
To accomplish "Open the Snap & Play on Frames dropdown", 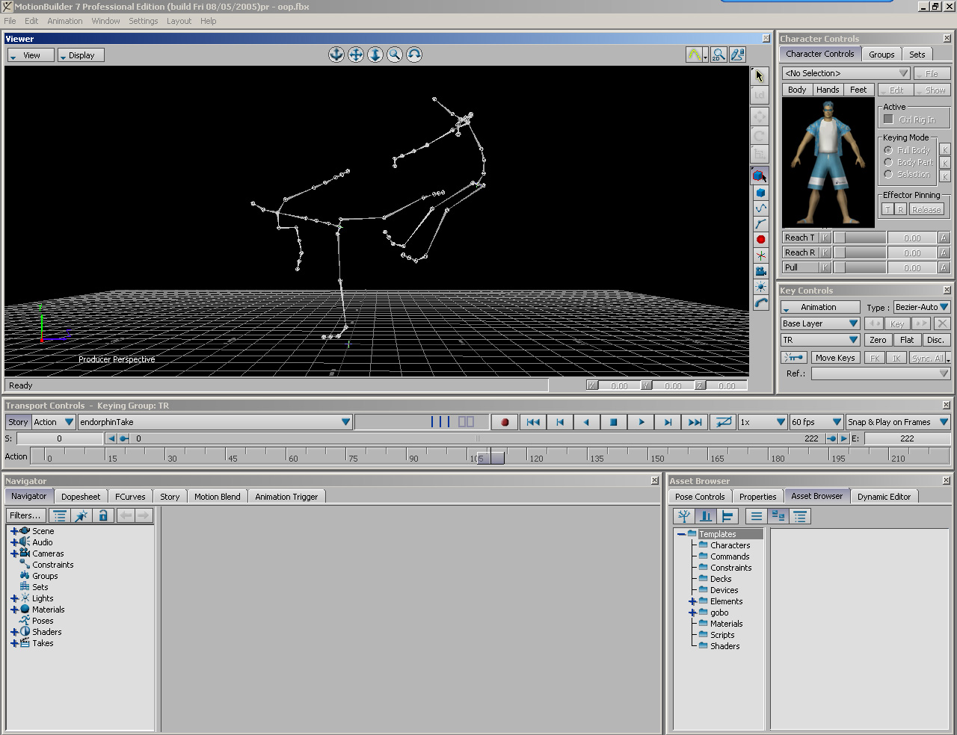I will point(897,422).
